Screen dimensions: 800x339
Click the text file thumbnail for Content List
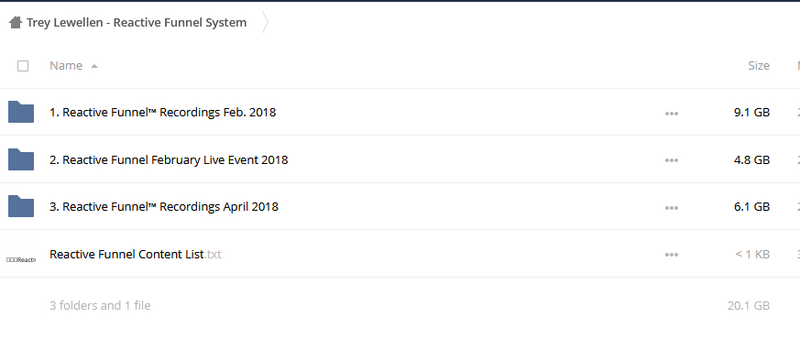(21, 259)
